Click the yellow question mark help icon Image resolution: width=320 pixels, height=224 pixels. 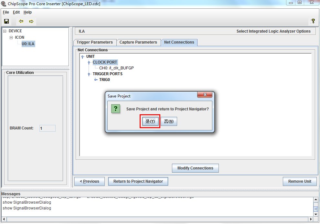click(313, 21)
